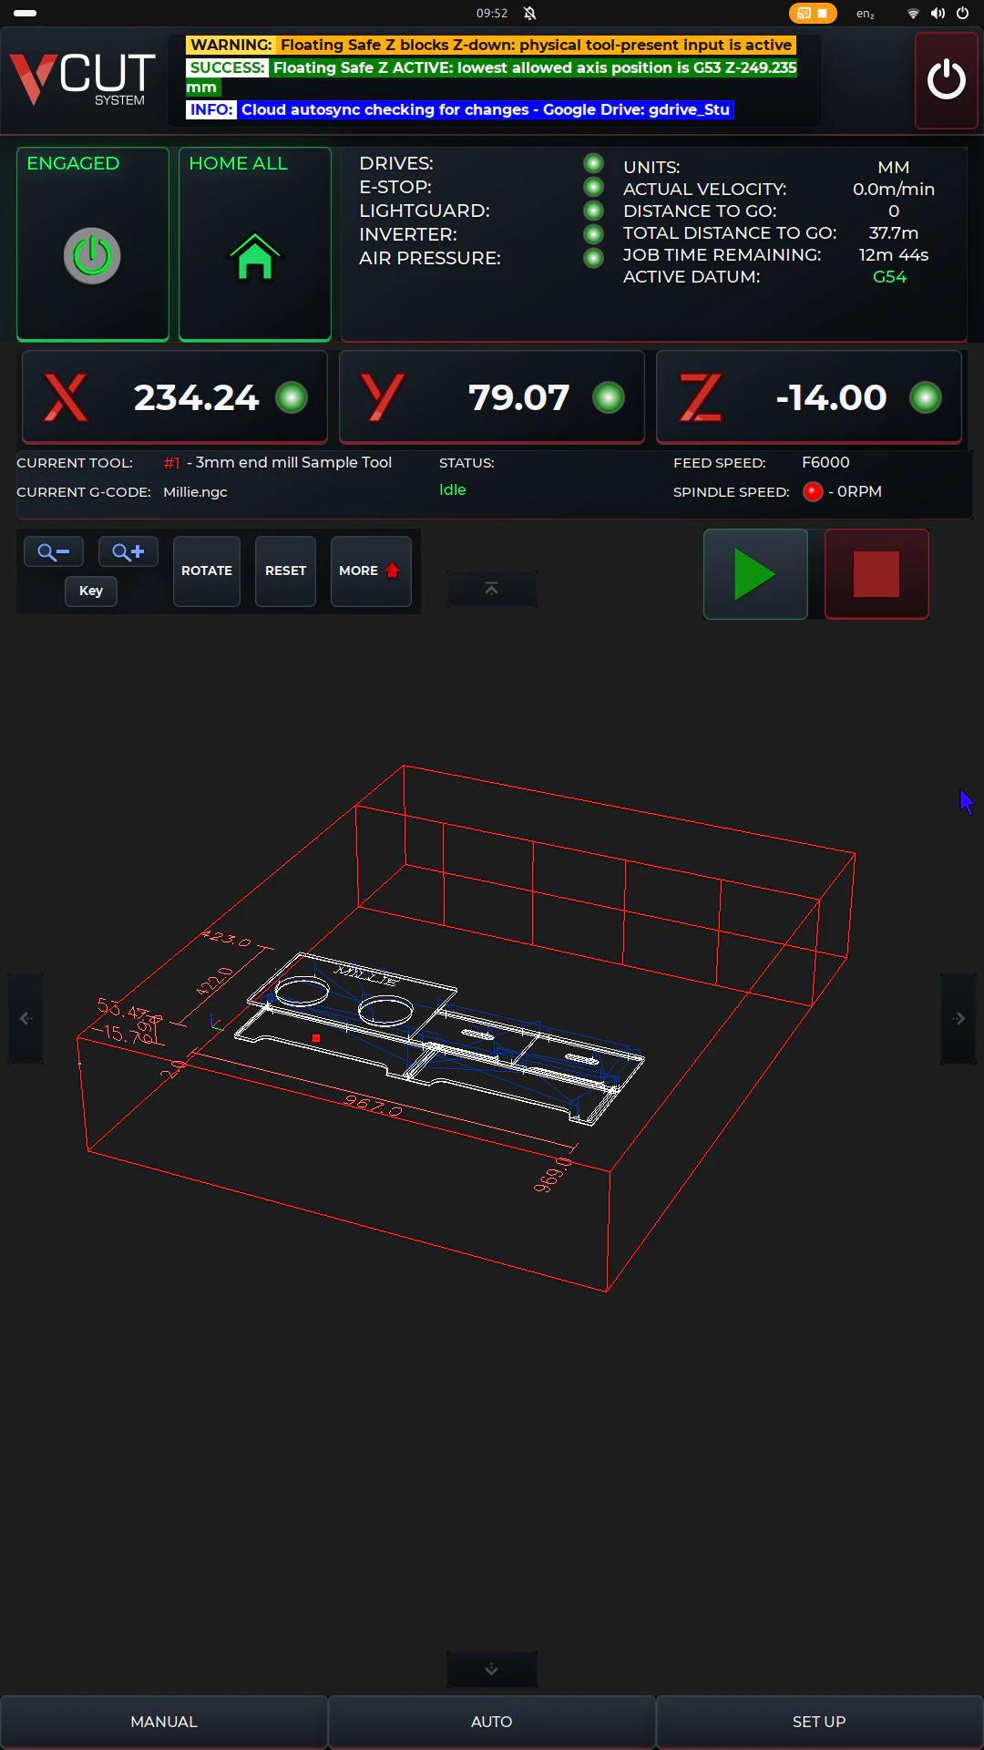Collapse top panel with double-up chevron
Image resolution: width=984 pixels, height=1750 pixels.
coord(492,589)
